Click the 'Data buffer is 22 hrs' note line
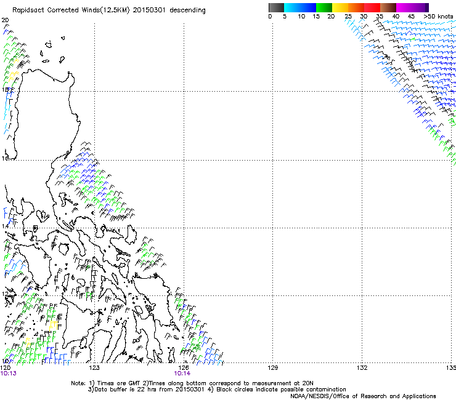The height and width of the screenshot is (400, 456). pos(217,390)
